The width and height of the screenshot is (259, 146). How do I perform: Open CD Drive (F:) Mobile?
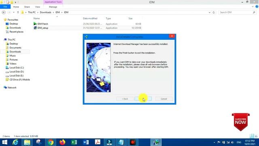(19, 79)
